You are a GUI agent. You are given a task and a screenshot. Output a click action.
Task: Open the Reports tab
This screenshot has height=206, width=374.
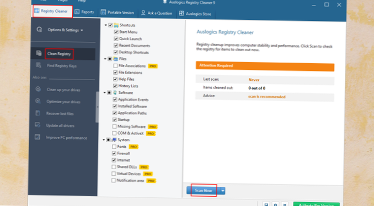tap(84, 12)
